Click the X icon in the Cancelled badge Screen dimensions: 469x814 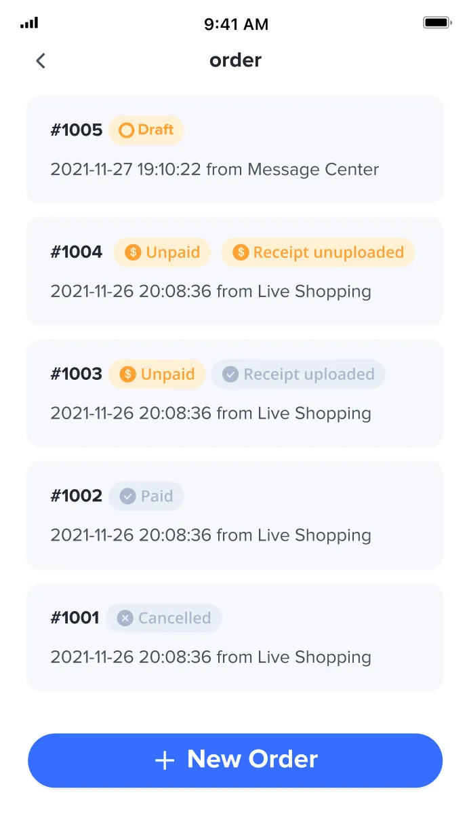(x=124, y=618)
